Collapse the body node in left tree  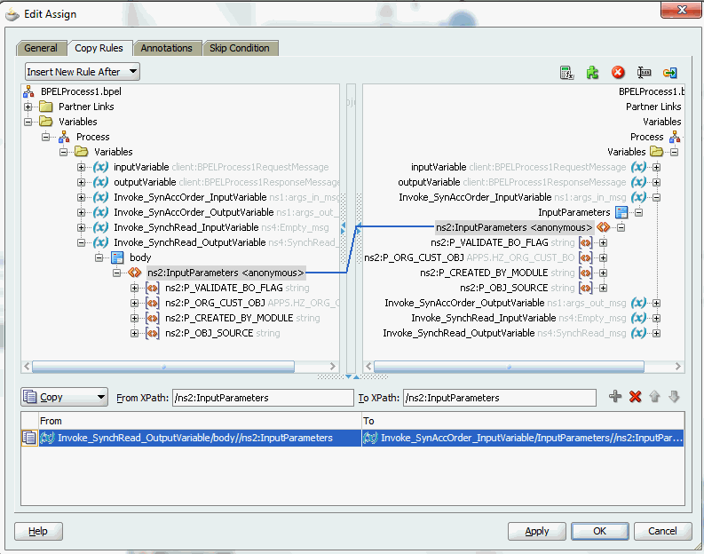point(99,257)
